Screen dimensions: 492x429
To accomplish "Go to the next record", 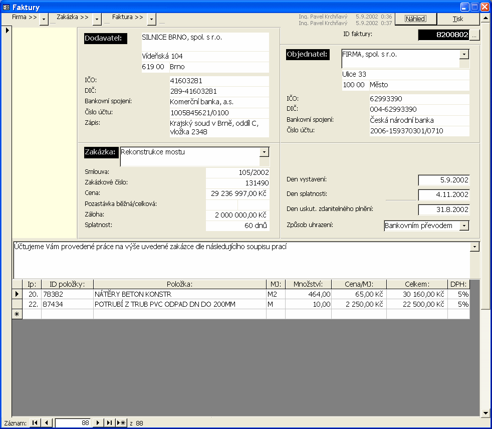I will click(x=98, y=423).
